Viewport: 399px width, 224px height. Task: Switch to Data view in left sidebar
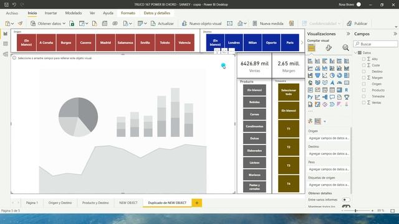point(6,44)
